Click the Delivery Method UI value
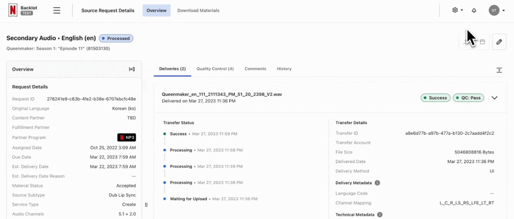Image resolution: width=514 pixels, height=219 pixels. pyautogui.click(x=492, y=171)
